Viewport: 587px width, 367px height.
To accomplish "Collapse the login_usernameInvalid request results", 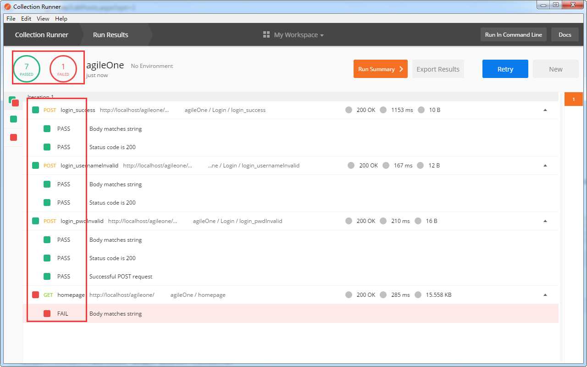I will (545, 166).
